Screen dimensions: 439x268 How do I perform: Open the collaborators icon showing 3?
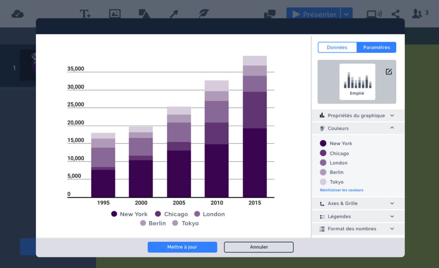[418, 13]
